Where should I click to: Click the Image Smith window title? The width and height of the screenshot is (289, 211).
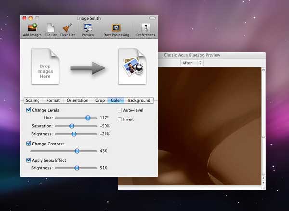coord(89,18)
